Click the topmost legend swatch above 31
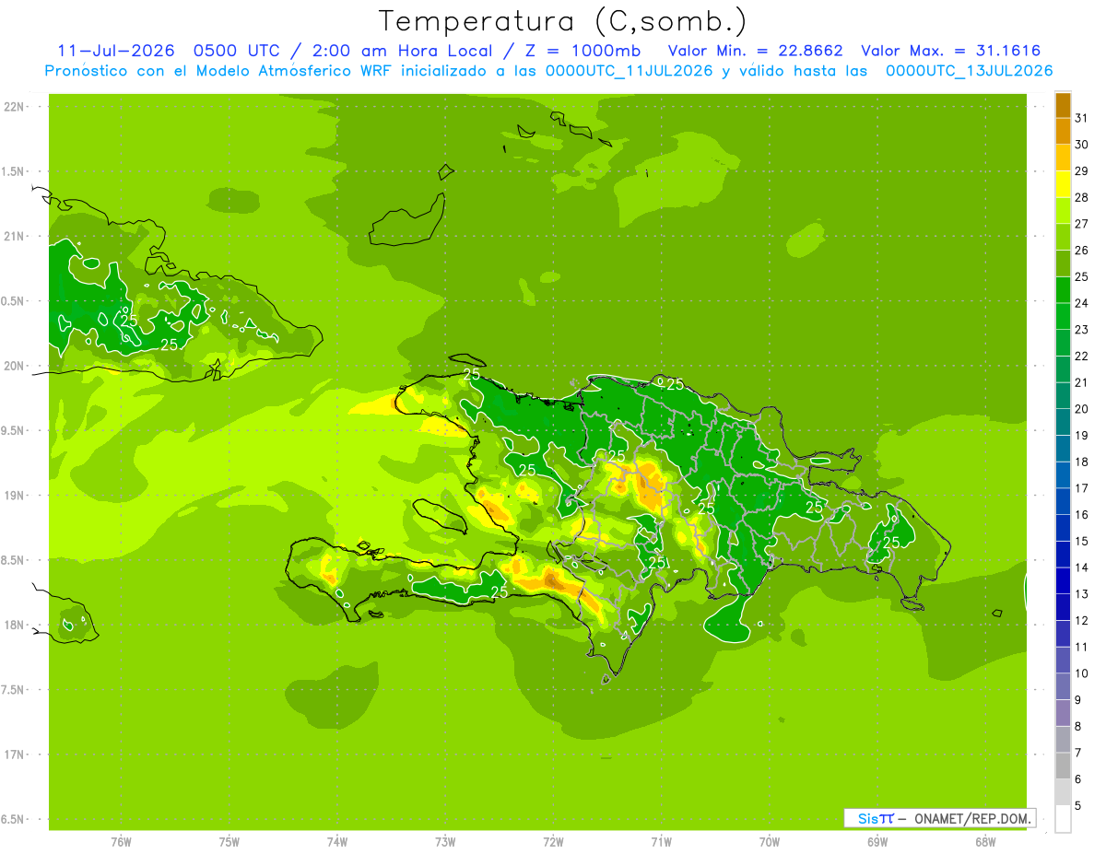 click(1063, 105)
